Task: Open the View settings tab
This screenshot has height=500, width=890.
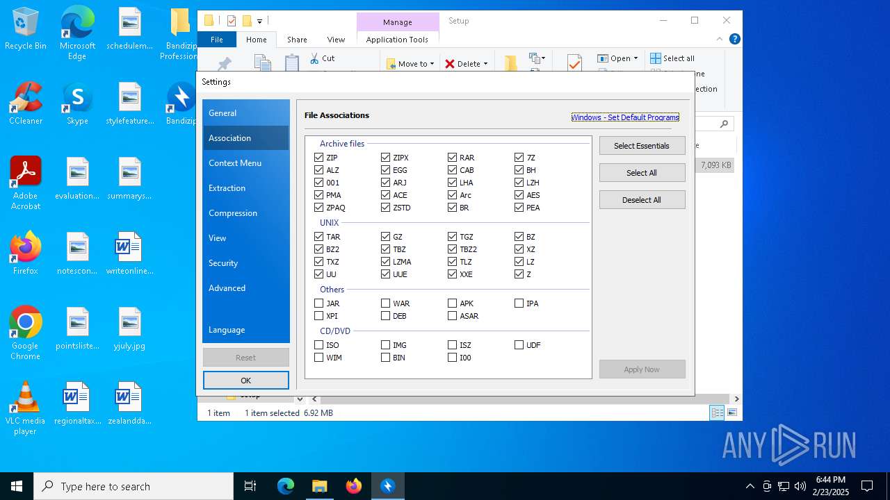Action: (245, 238)
